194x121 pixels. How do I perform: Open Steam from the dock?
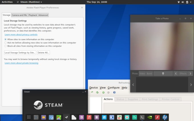tap(66, 117)
